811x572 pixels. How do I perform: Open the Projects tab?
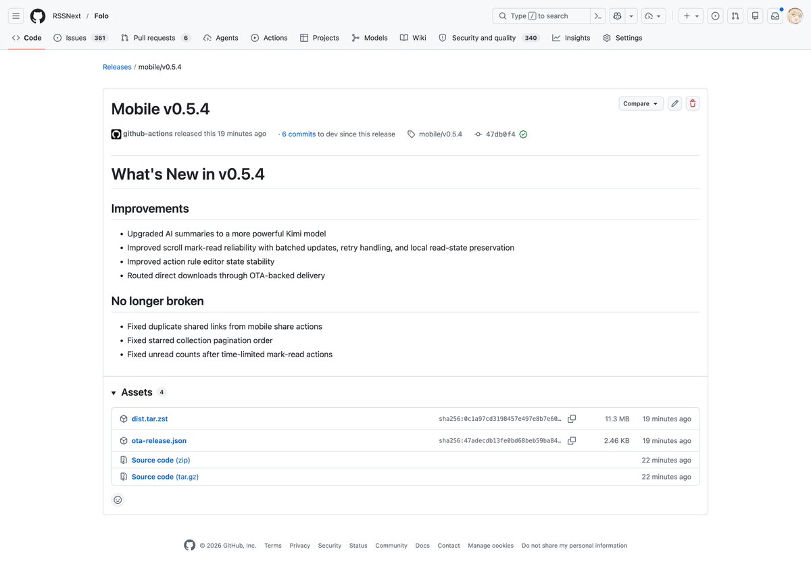click(x=320, y=38)
